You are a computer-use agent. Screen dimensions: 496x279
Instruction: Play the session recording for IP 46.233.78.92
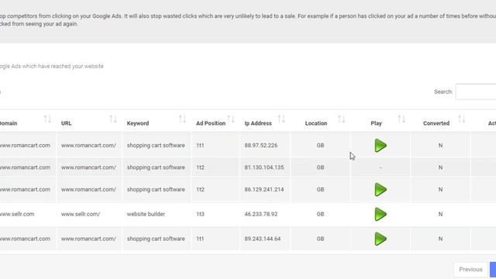click(x=381, y=214)
